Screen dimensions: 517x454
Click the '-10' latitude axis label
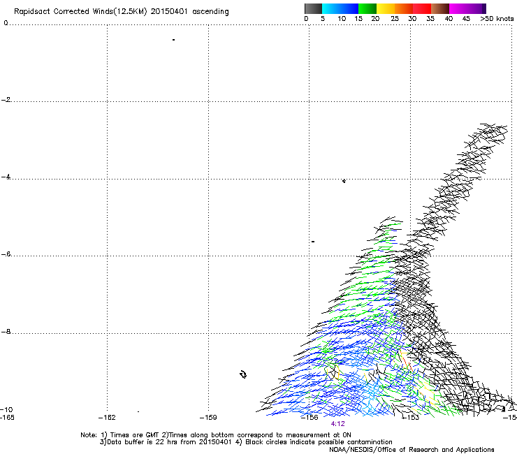6,410
